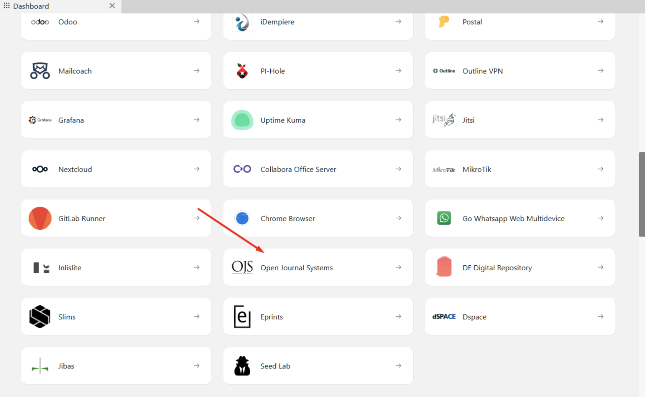The width and height of the screenshot is (645, 397).
Task: Click the arrow on the Mailcoach card
Action: tap(197, 71)
